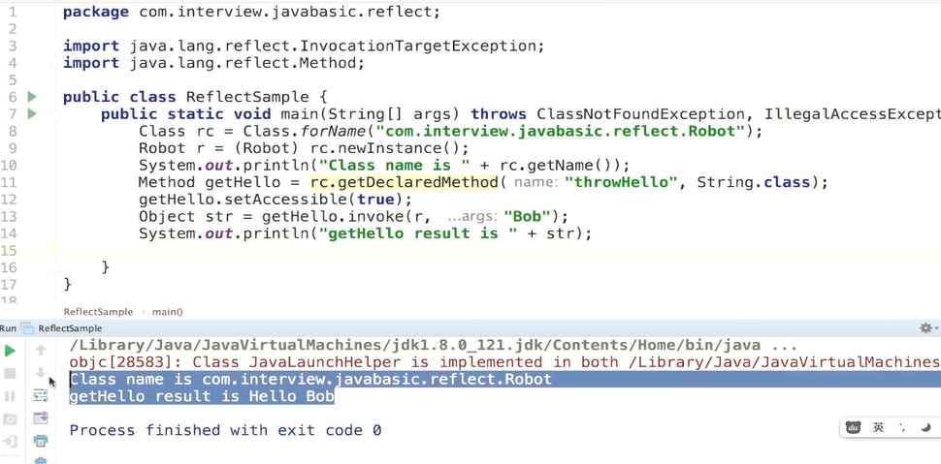The width and height of the screenshot is (941, 464).
Task: Click the Clear All trash icon
Action: coord(40,460)
